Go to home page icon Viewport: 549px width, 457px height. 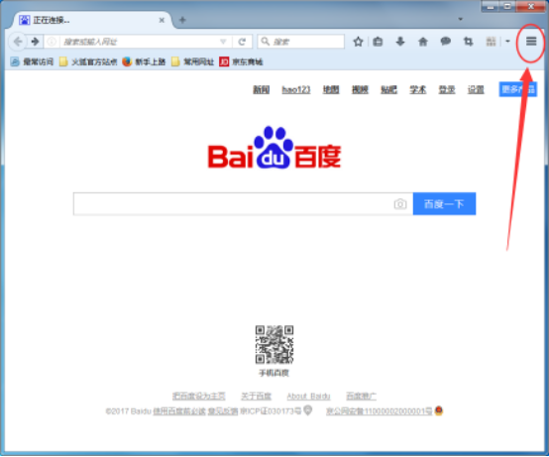click(x=423, y=42)
